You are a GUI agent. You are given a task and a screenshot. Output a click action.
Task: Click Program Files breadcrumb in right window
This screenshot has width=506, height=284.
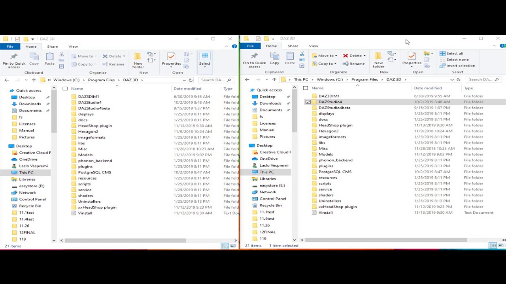[x=364, y=80]
